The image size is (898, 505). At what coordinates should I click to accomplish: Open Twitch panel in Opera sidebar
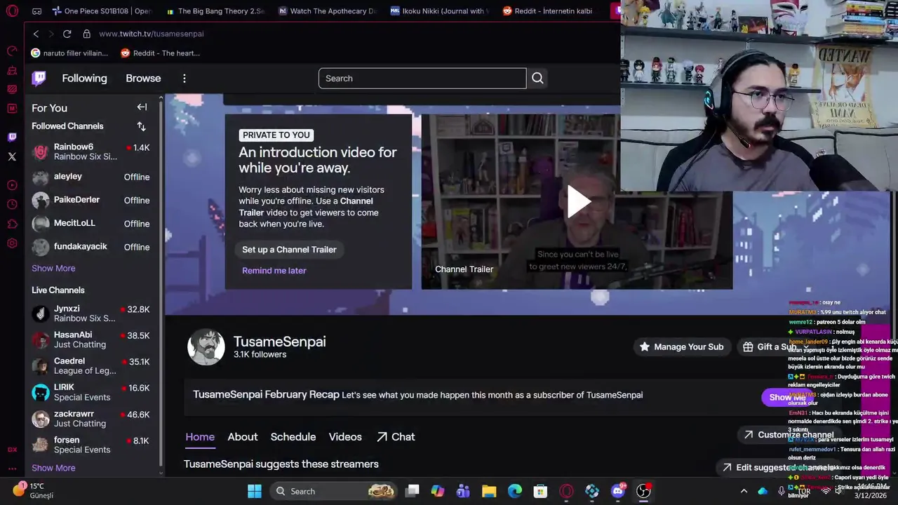(x=12, y=137)
